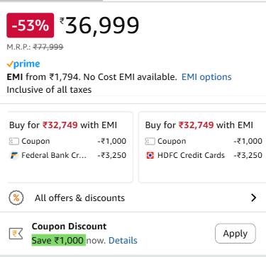View coupon Details link
The width and height of the screenshot is (266, 257).
point(123,241)
